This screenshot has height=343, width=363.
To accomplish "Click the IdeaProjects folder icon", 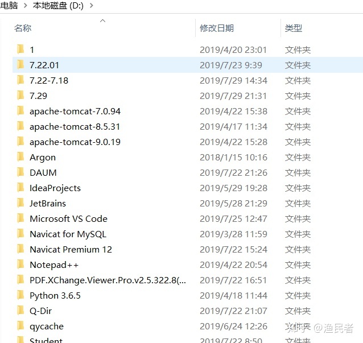I will tap(20, 187).
